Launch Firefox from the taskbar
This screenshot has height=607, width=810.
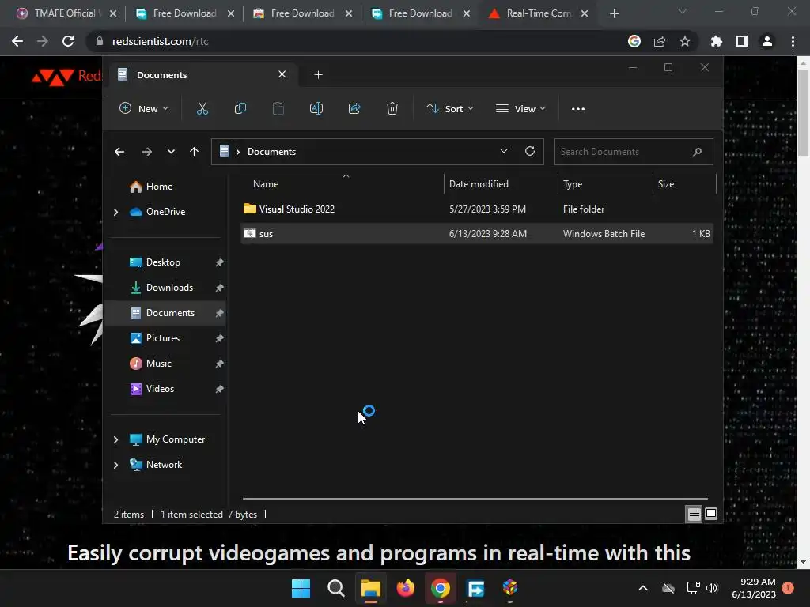click(x=406, y=588)
